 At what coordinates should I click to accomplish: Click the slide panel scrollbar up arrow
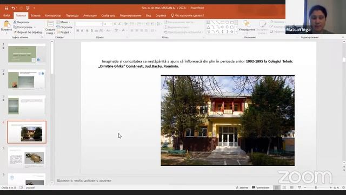click(52, 41)
